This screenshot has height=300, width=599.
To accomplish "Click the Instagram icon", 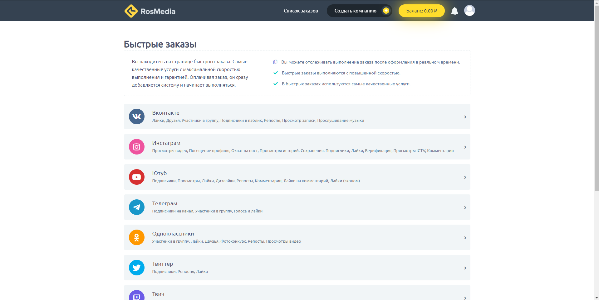I will click(x=137, y=147).
